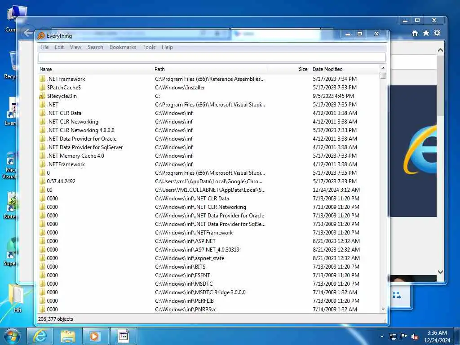460x345 pixels.
Task: Open the Edit menu
Action: [x=59, y=47]
